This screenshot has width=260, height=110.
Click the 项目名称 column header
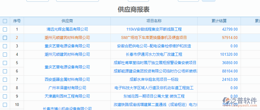154,21
